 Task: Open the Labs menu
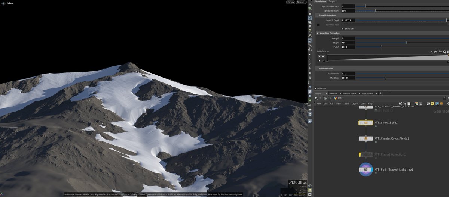click(x=363, y=104)
